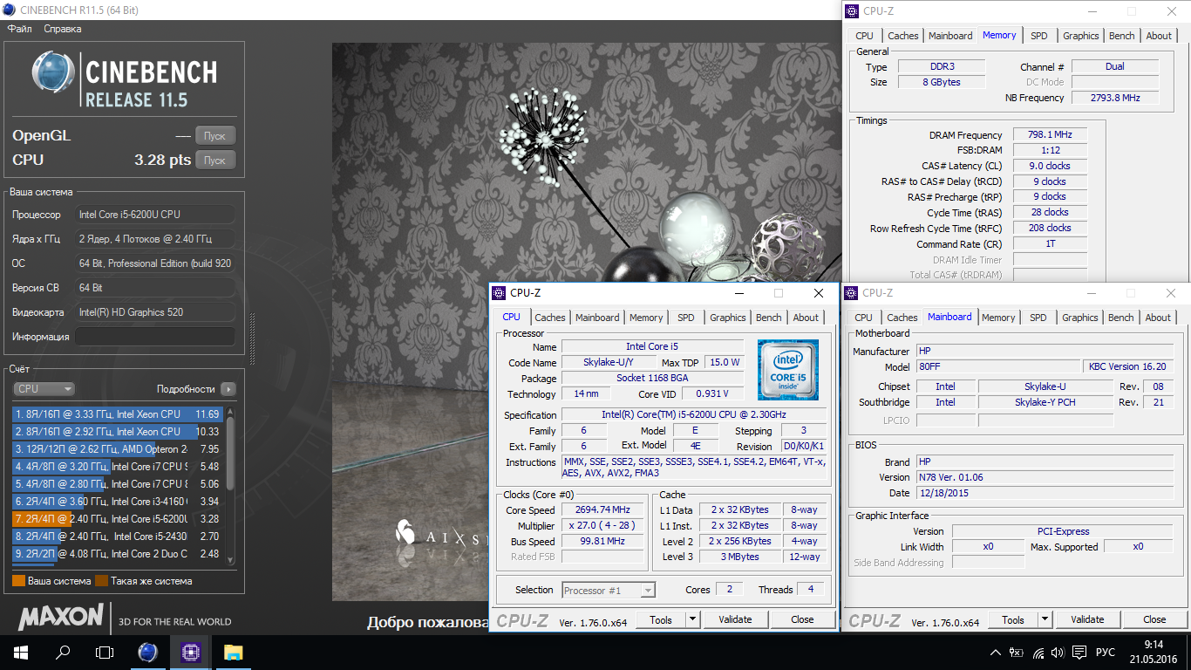Click Close button in Mainboard CPU-Z window

pos(1154,620)
